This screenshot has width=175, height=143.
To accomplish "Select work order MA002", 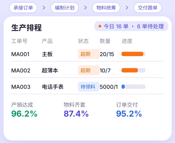I will 21,71.
